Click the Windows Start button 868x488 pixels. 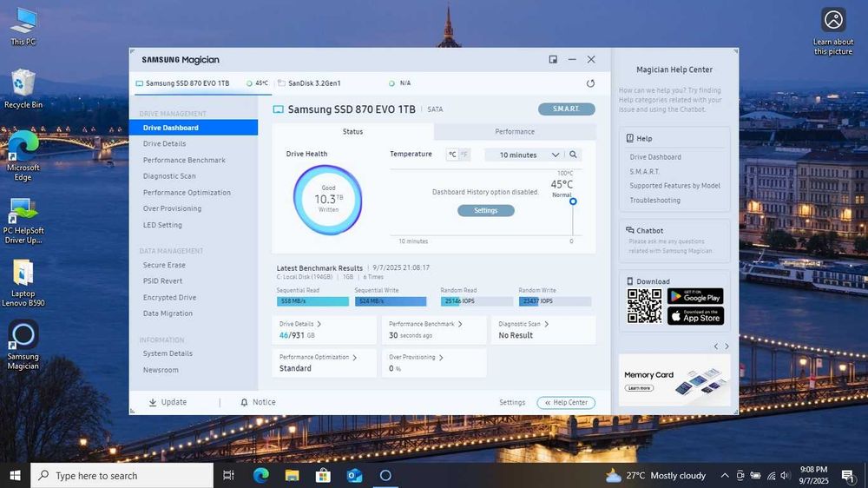click(15, 475)
